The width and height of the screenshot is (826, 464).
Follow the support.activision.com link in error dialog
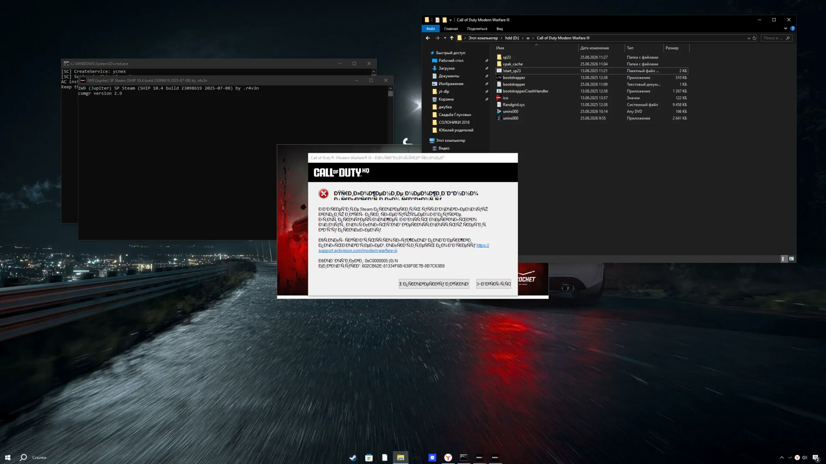pos(358,251)
